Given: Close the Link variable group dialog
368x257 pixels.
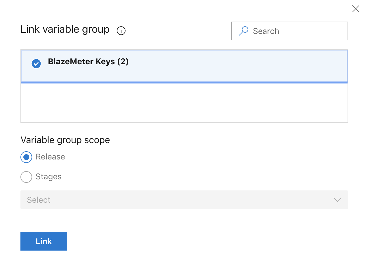Looking at the screenshot, I should tap(355, 9).
